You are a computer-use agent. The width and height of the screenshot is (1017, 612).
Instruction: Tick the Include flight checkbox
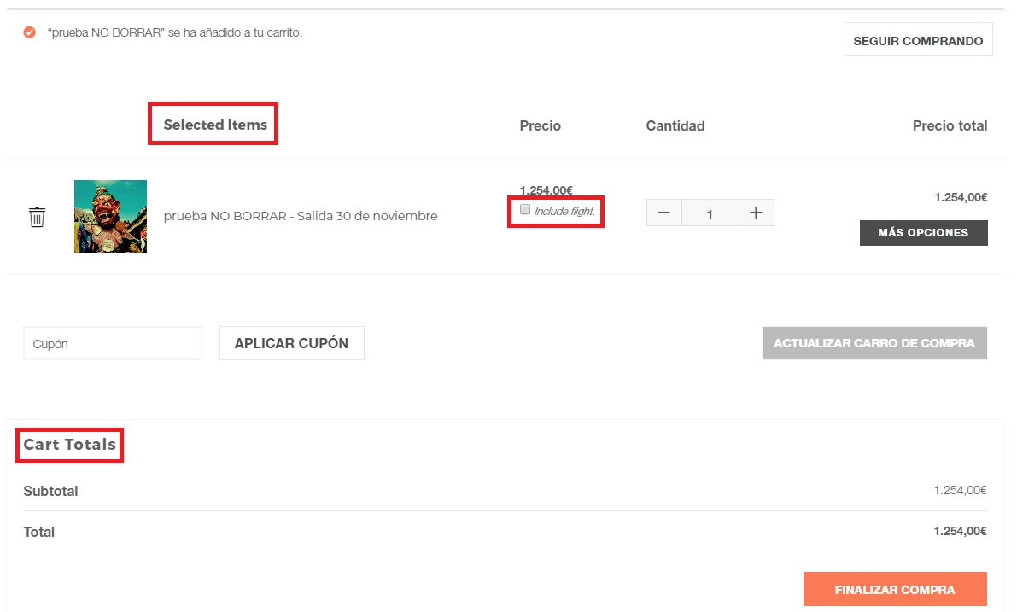(525, 209)
